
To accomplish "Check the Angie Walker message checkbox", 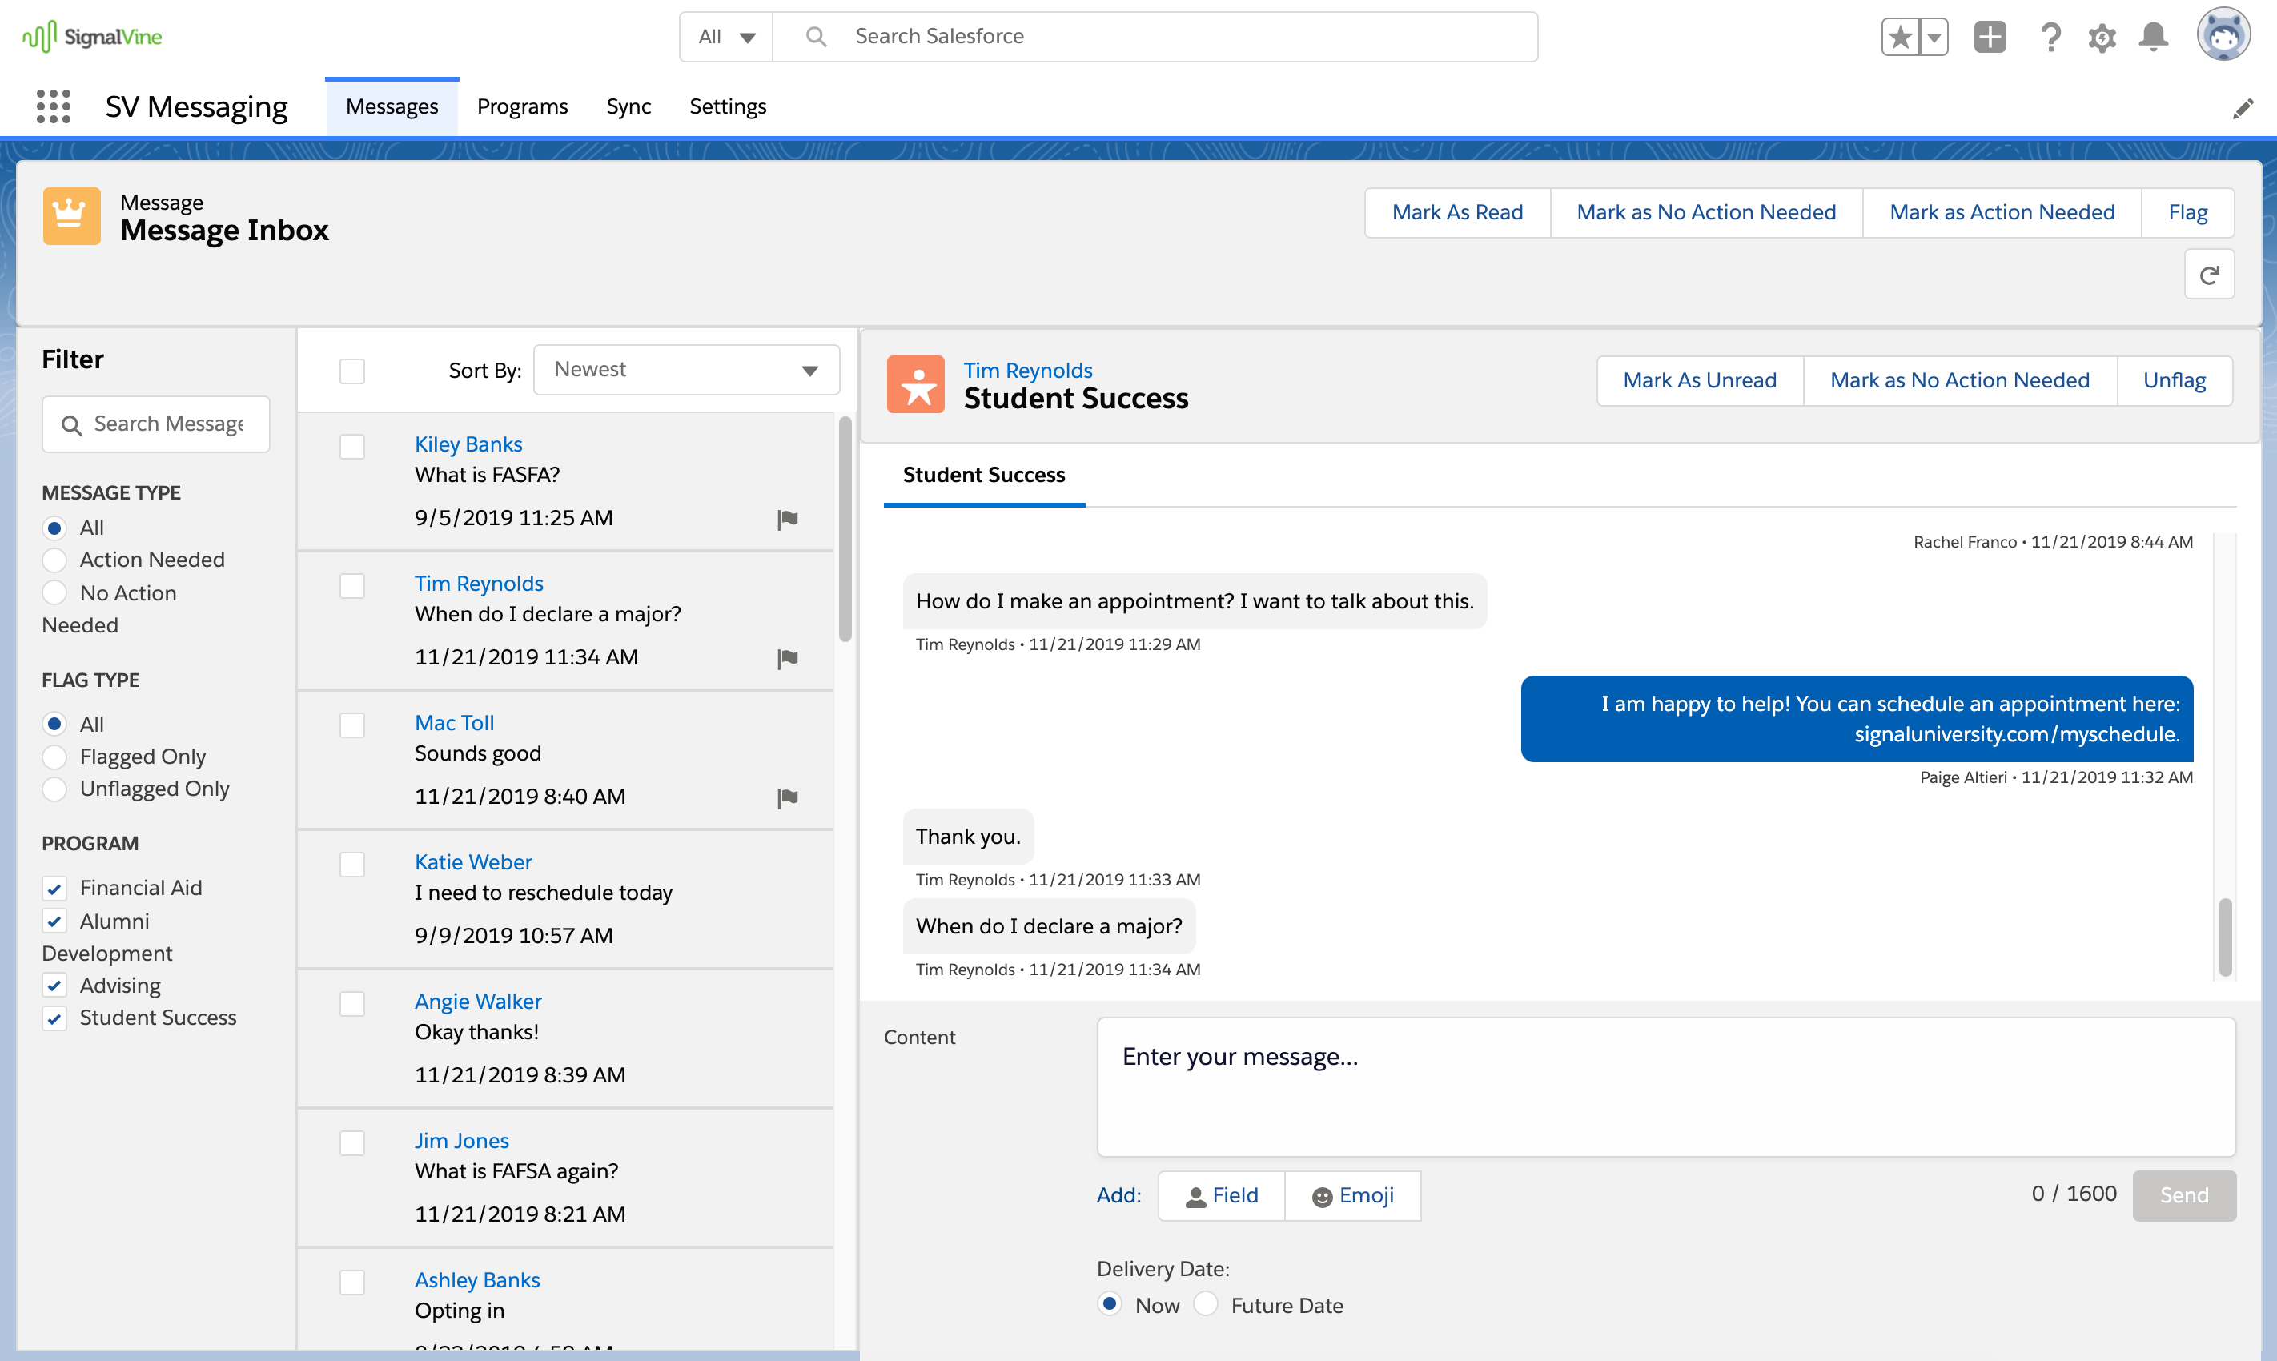I will click(x=352, y=1004).
